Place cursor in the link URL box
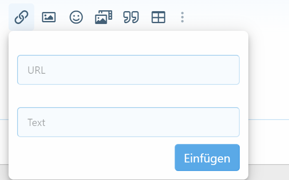Image resolution: width=289 pixels, height=180 pixels. [128, 70]
